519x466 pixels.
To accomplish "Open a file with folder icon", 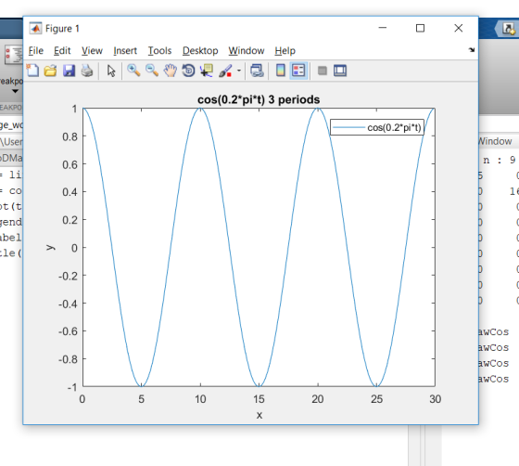I will [51, 71].
